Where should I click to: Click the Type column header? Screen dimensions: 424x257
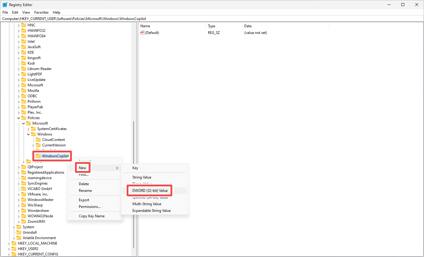[224, 26]
